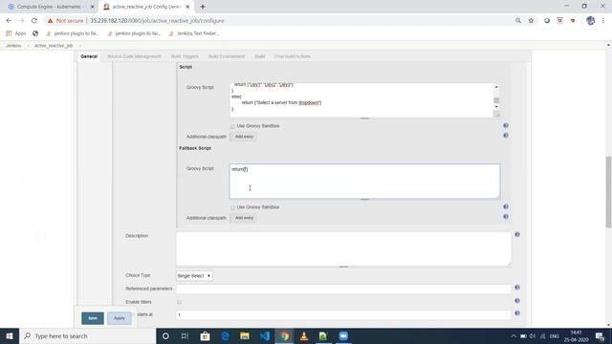Open the notification center icon
The height and width of the screenshot is (344, 612).
point(600,335)
